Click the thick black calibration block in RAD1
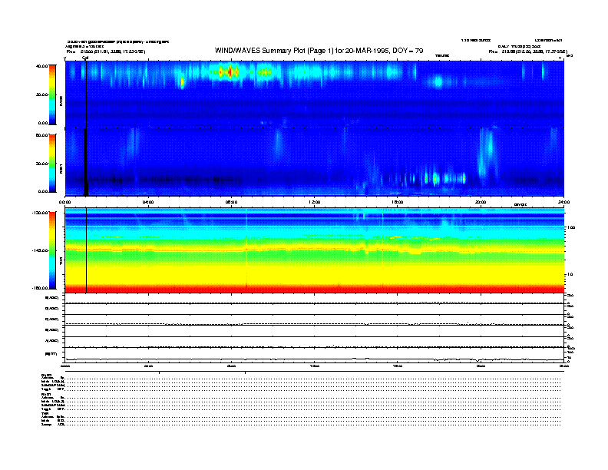608x470 pixels. click(86, 162)
